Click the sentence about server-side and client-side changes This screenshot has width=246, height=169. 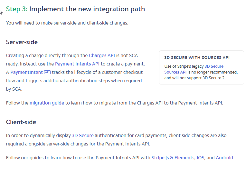click(67, 23)
